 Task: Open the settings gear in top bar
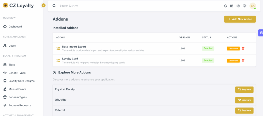point(238,6)
